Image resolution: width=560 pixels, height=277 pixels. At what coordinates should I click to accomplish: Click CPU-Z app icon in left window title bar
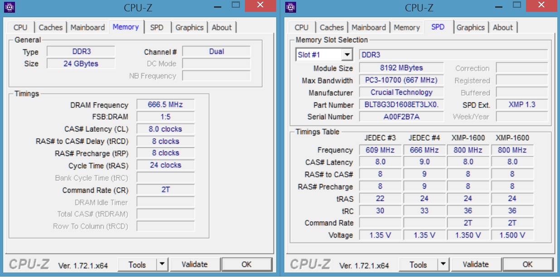tap(10, 7)
